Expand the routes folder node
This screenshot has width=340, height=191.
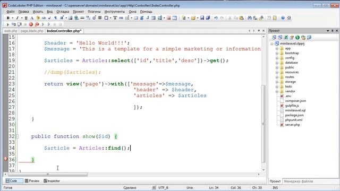coord(277,77)
